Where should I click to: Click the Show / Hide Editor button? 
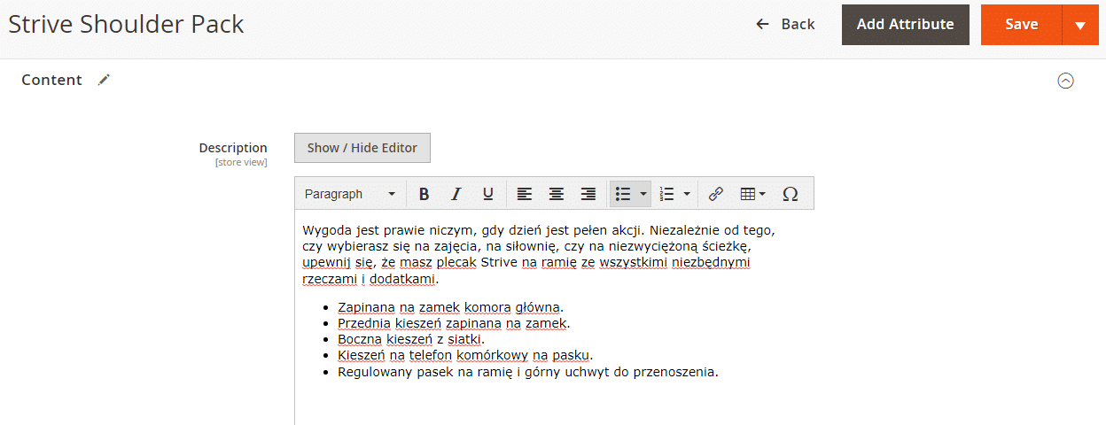pos(362,148)
